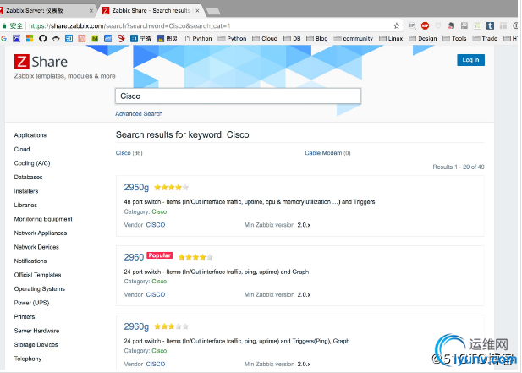The height and width of the screenshot is (373, 522).
Task: Open the 2950g template result
Action: pyautogui.click(x=136, y=187)
